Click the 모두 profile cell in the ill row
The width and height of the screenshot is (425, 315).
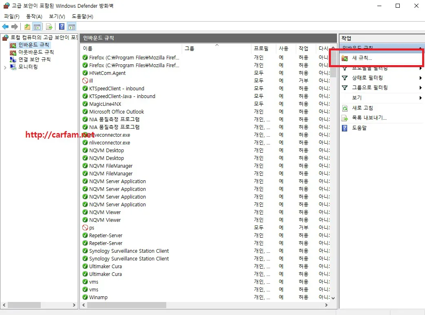click(x=259, y=81)
